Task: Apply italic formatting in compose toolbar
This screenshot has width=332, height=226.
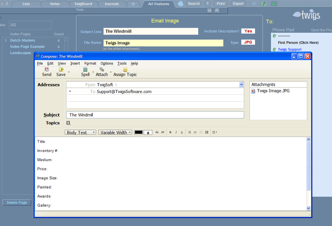Action: [176, 132]
